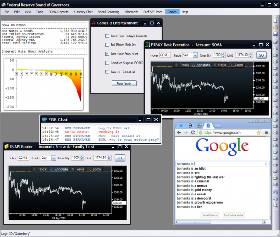Click the Ticker field in FRBNY Desk Execution
280x237 pixels.
[165, 55]
